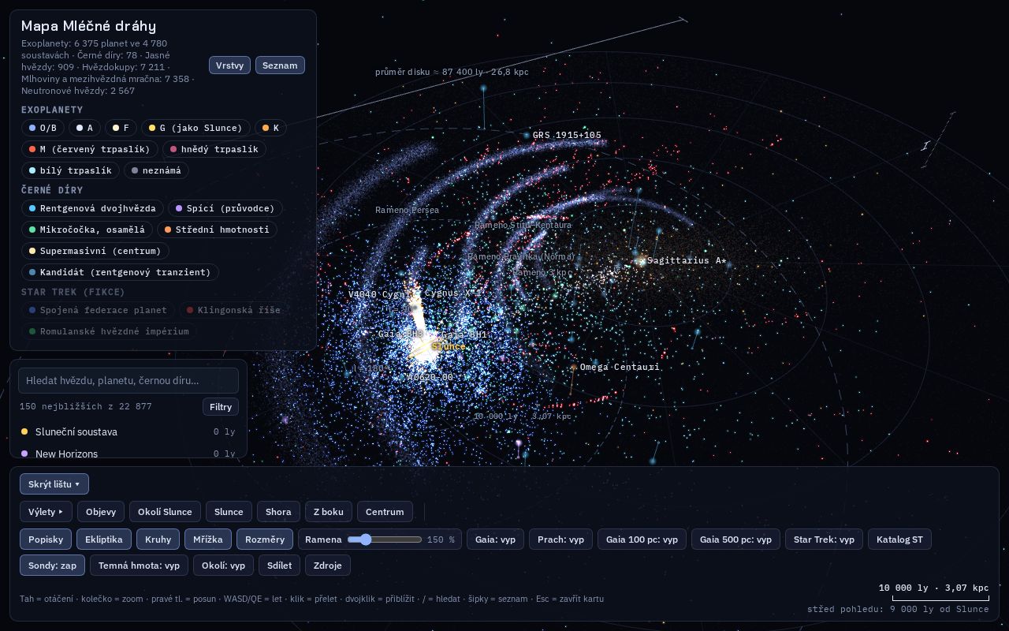
Task: Jump to Okolí Slunce view
Action: (x=165, y=512)
